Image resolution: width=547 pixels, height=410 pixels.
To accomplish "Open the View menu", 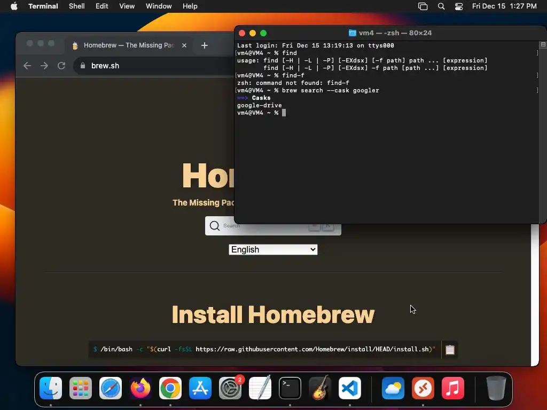I will click(127, 6).
